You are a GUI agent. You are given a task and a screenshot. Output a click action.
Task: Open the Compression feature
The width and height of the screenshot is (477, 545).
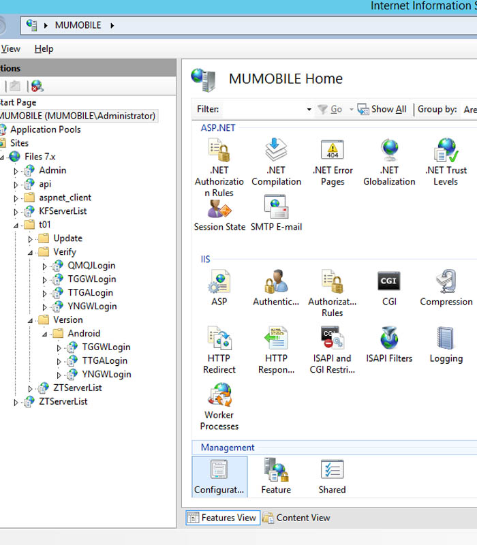pos(446,287)
